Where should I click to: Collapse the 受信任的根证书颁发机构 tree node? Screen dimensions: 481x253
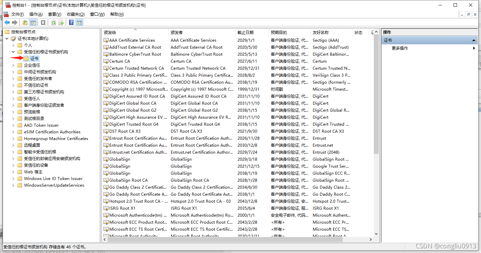[13, 52]
